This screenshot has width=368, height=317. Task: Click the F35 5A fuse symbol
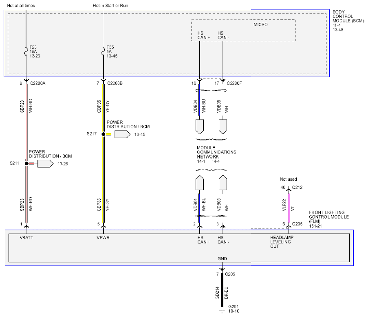coord(103,52)
